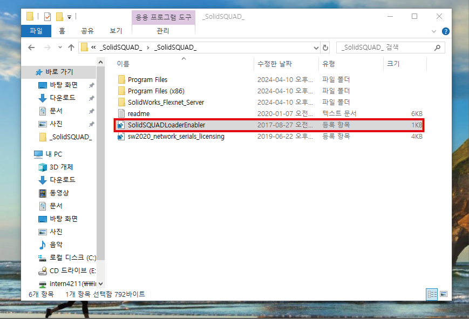Switch to the 홈 ribbon tab
The height and width of the screenshot is (319, 469).
pyautogui.click(x=62, y=31)
